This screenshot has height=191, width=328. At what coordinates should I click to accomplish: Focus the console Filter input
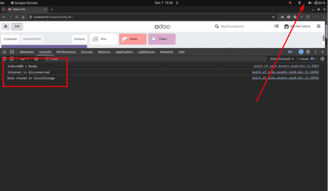[x=155, y=59]
